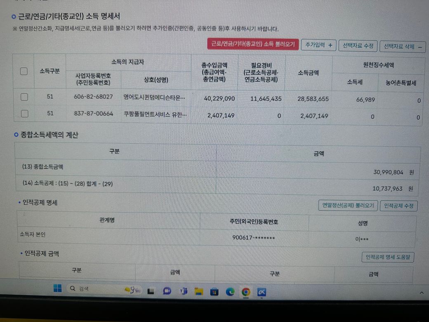The width and height of the screenshot is (429, 322).
Task: Open Google Chrome from the taskbar
Action: 246,292
